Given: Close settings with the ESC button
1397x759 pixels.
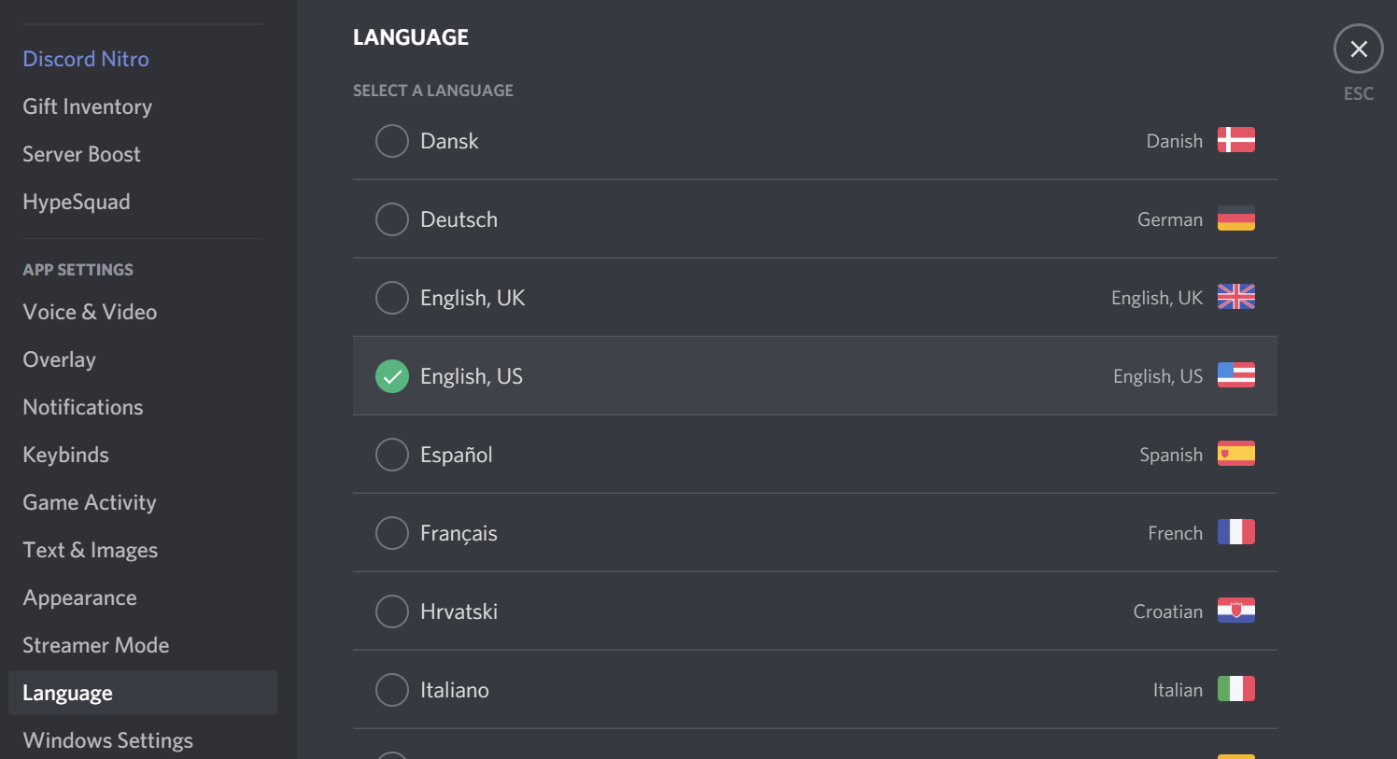Looking at the screenshot, I should pyautogui.click(x=1358, y=49).
